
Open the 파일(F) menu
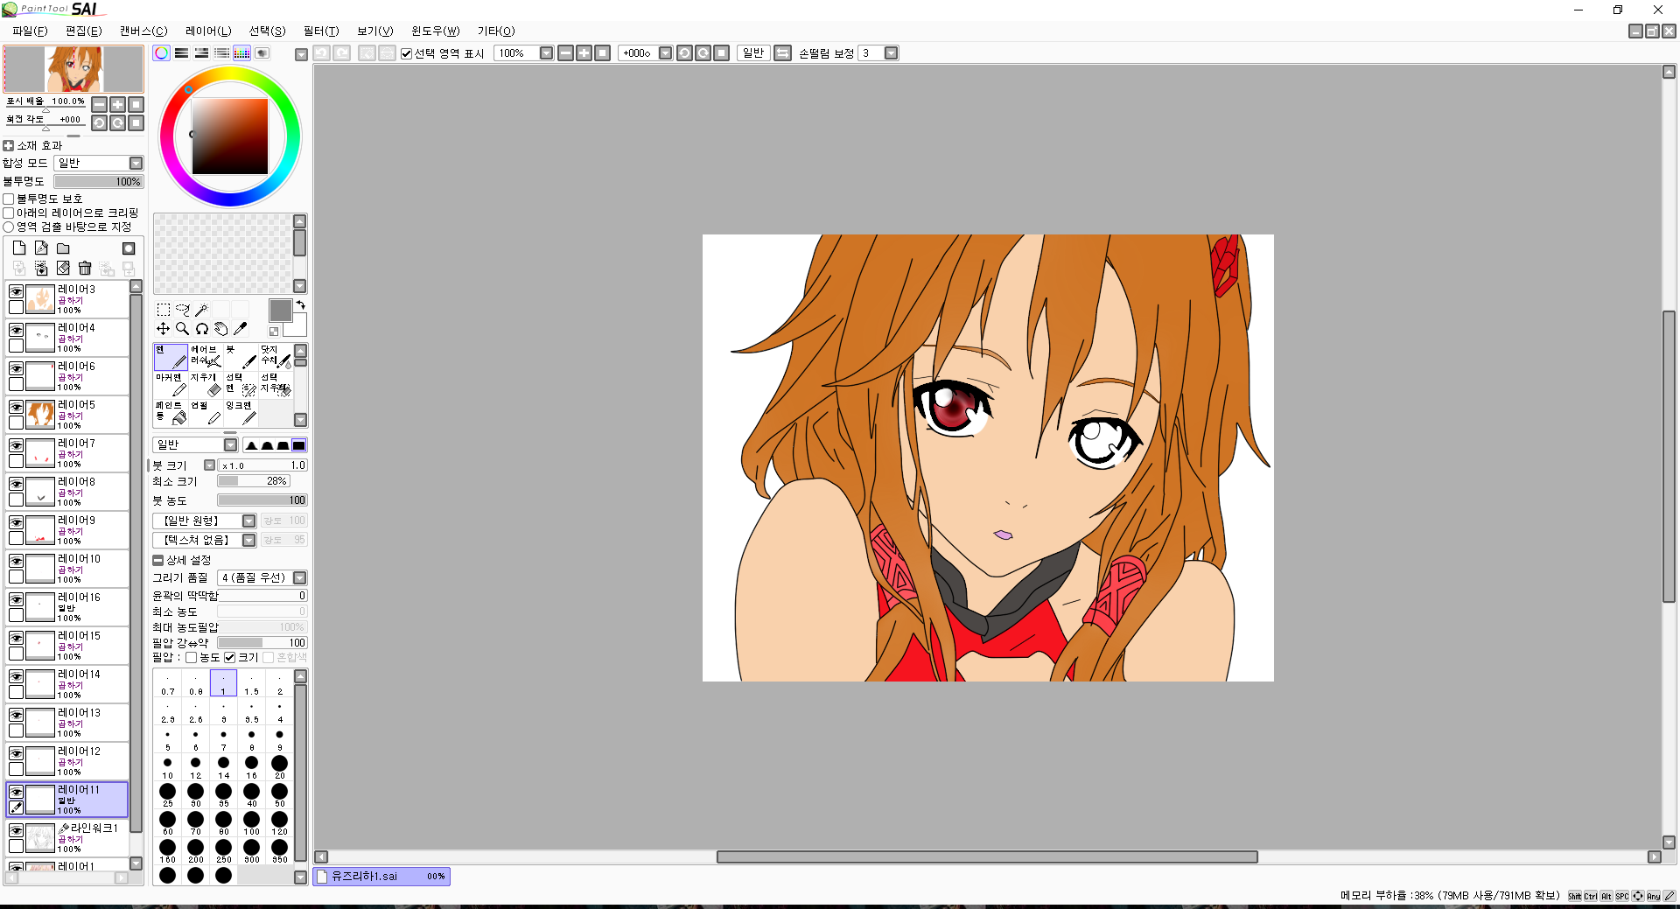[30, 31]
